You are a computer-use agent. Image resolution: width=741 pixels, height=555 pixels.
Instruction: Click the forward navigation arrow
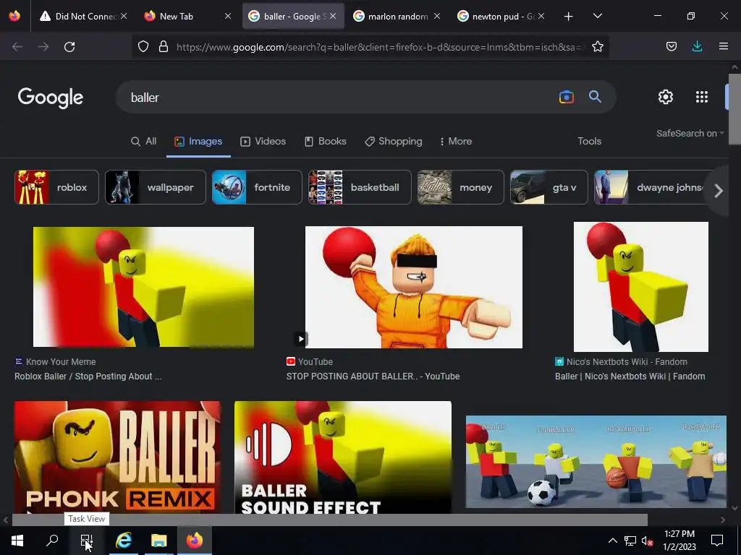coord(43,47)
